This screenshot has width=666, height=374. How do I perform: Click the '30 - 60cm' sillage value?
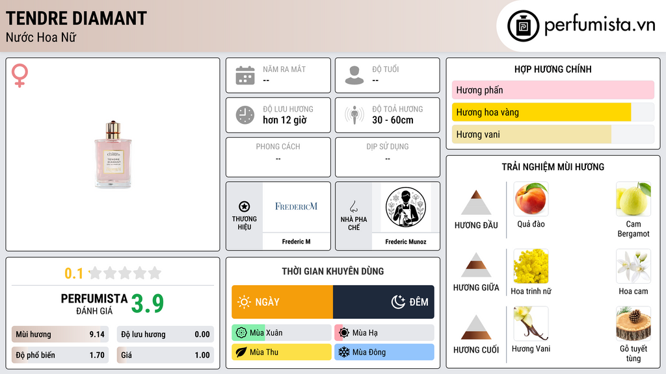point(392,120)
